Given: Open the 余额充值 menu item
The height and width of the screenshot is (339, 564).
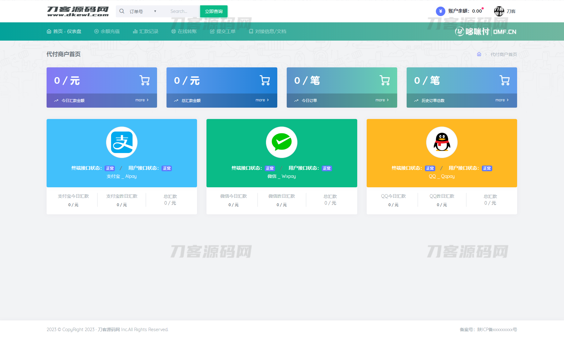Looking at the screenshot, I should tap(107, 31).
